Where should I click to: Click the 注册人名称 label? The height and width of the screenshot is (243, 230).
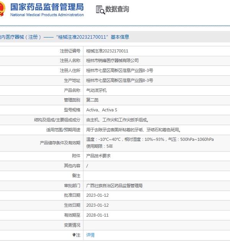(x=70, y=60)
